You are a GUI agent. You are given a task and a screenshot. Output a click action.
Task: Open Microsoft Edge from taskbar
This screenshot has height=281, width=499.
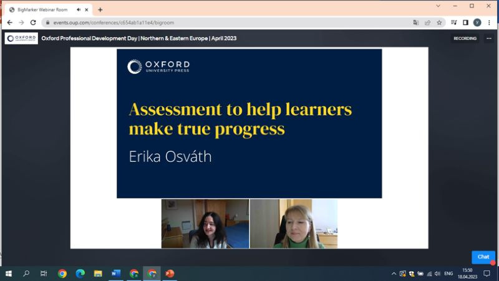80,274
